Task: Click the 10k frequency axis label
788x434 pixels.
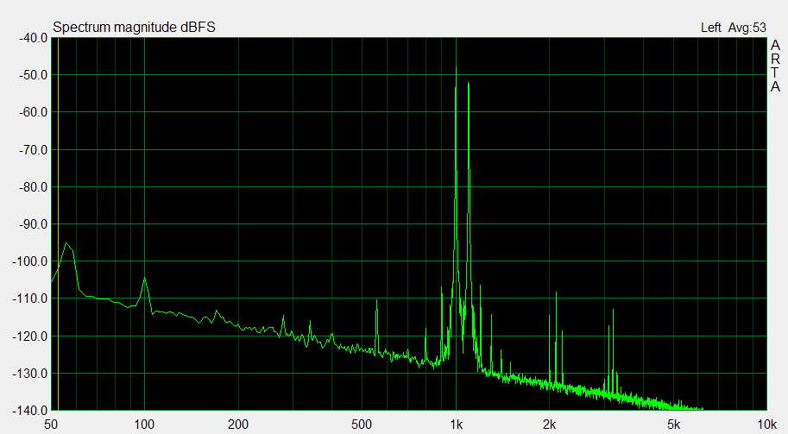Action: point(767,425)
